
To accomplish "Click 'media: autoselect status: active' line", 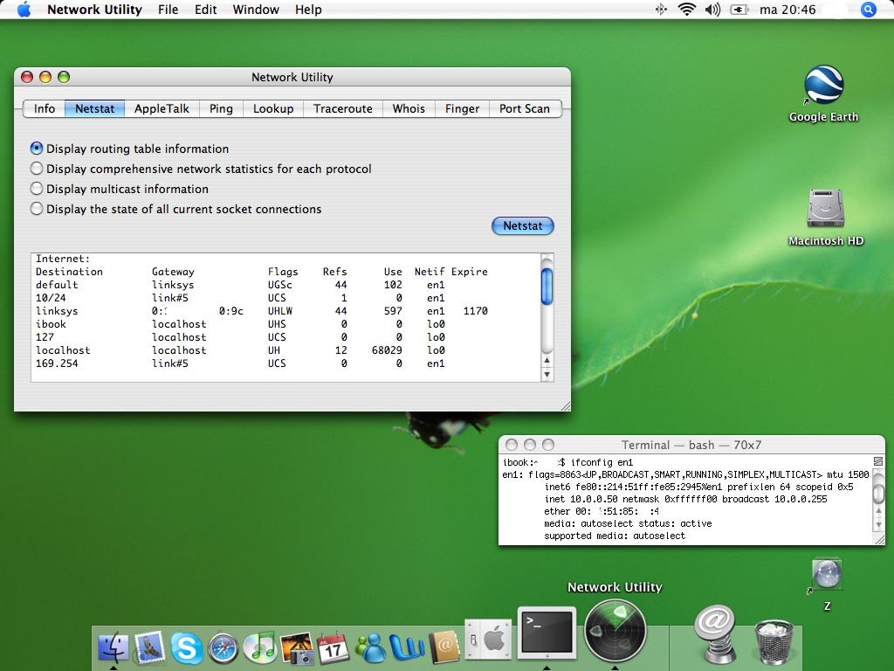I will tap(628, 524).
